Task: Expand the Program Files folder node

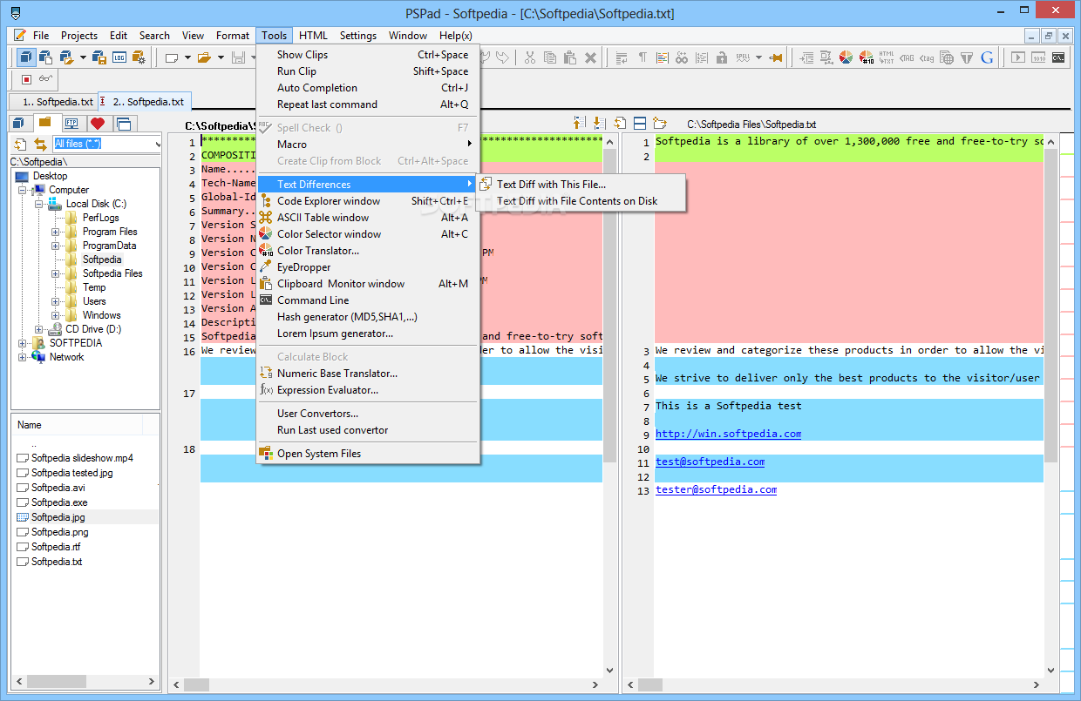Action: 55,232
